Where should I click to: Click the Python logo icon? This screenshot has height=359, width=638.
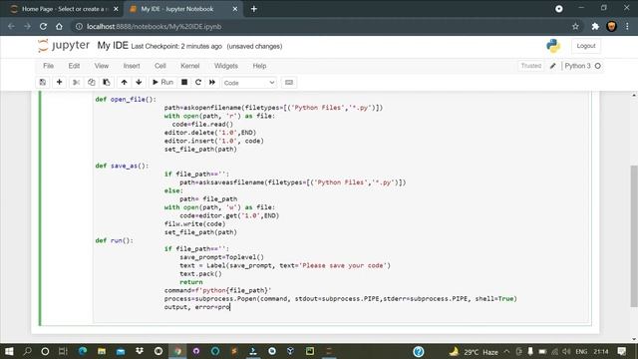553,46
